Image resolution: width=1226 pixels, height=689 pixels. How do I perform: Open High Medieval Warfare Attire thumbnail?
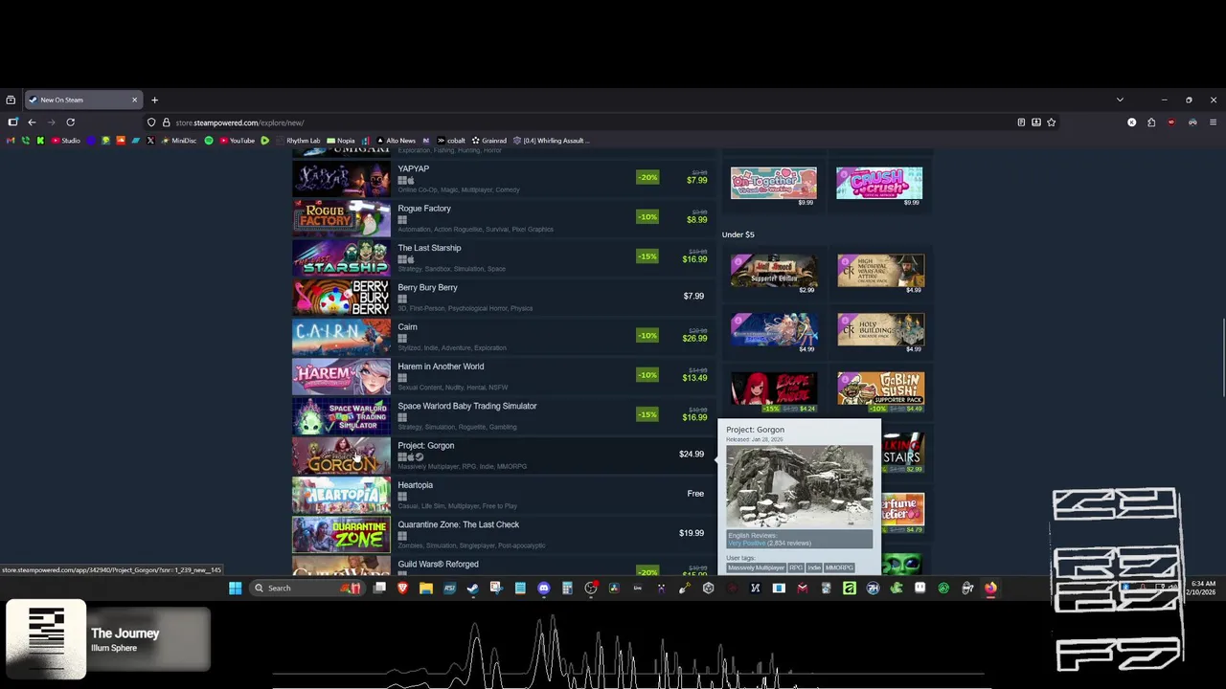click(880, 271)
